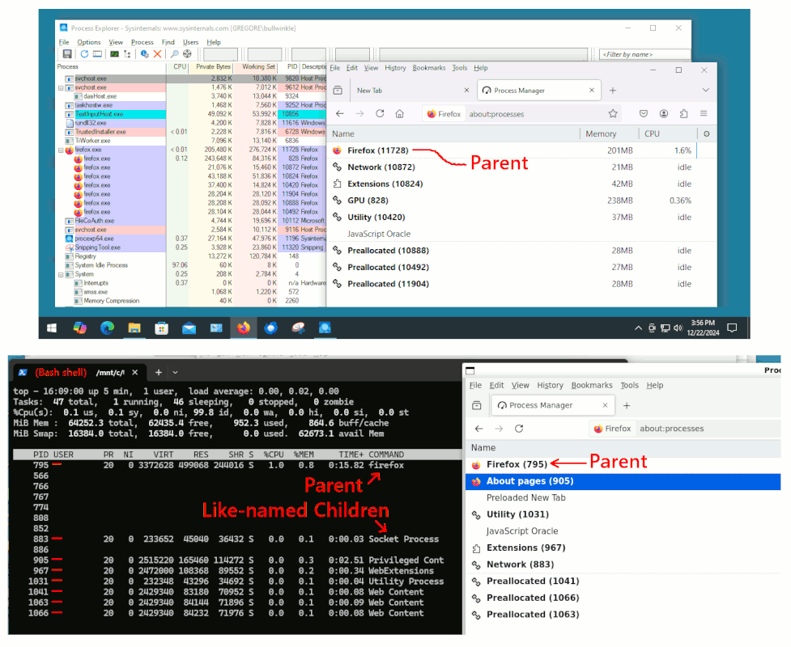Open the Bookmarks menu in the upper Firefox window

pyautogui.click(x=429, y=68)
